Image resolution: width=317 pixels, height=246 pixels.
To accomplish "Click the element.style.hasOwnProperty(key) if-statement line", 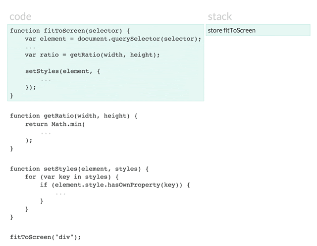I will (115, 185).
